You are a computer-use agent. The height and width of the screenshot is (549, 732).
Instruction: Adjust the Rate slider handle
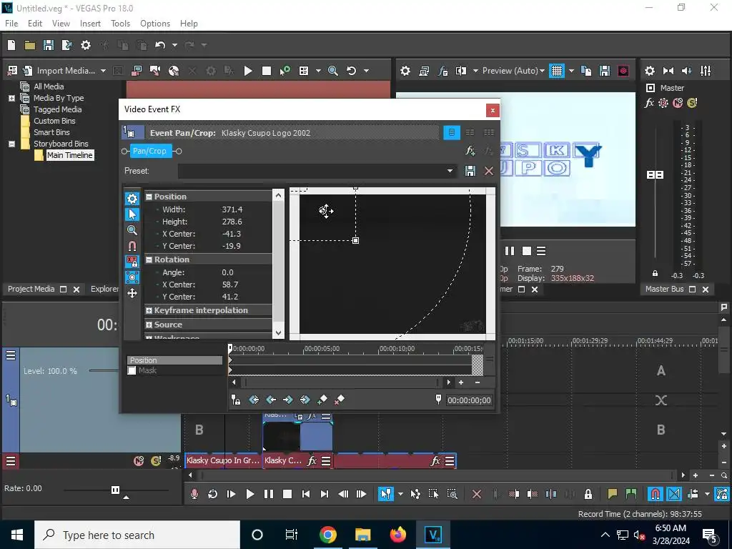tap(115, 490)
